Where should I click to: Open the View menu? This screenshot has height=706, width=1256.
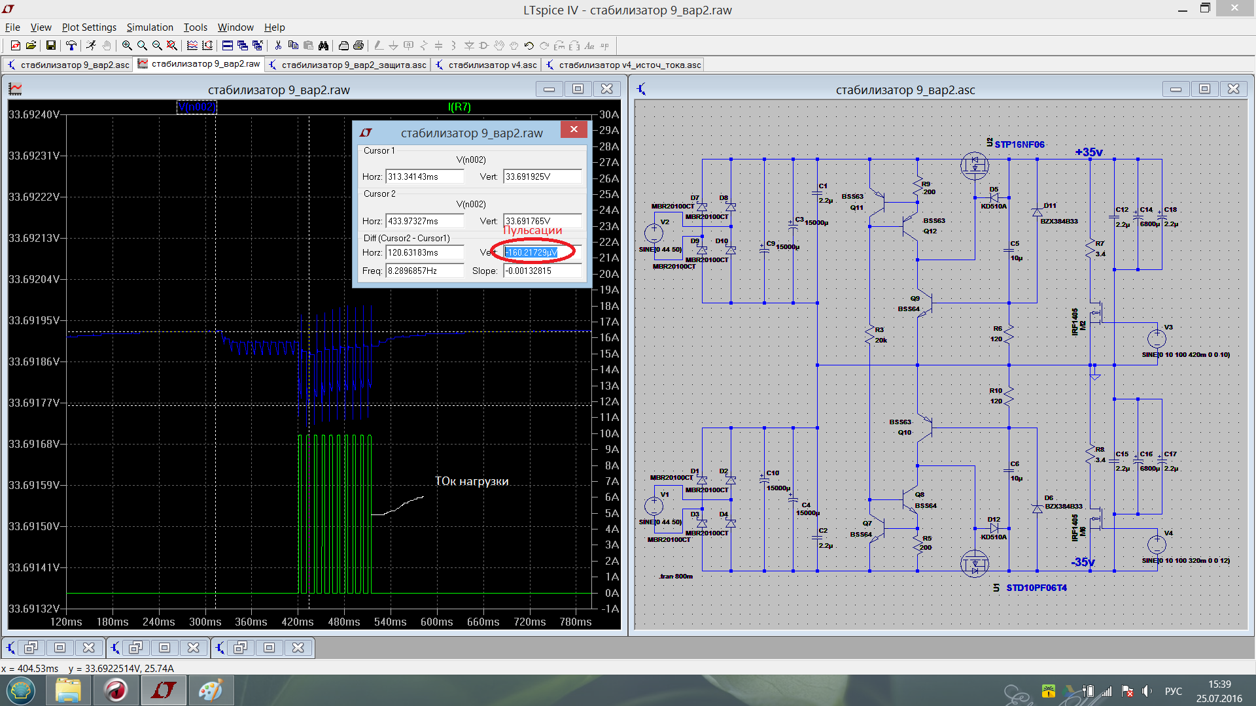click(x=41, y=27)
